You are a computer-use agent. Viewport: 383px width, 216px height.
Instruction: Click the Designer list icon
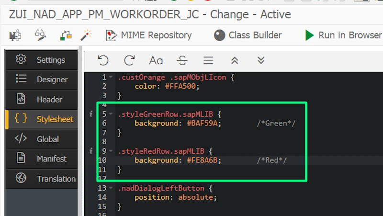21,79
